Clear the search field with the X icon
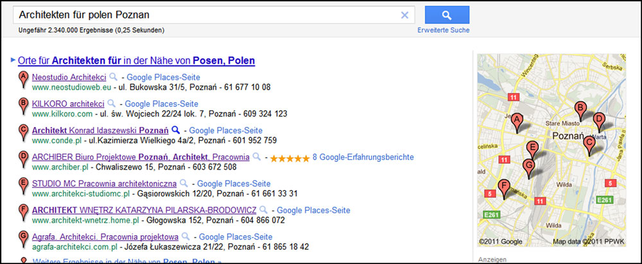The image size is (642, 264). pos(404,15)
